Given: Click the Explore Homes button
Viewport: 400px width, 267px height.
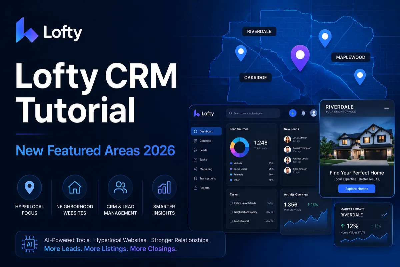Looking at the screenshot, I should point(357,189).
